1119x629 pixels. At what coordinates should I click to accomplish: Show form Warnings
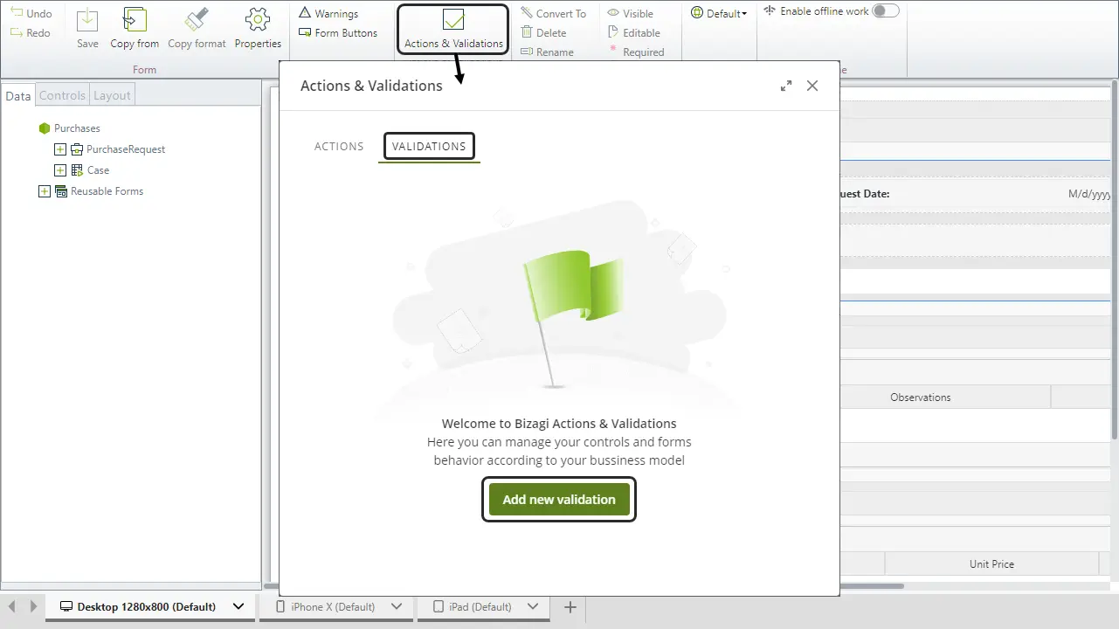pos(328,13)
